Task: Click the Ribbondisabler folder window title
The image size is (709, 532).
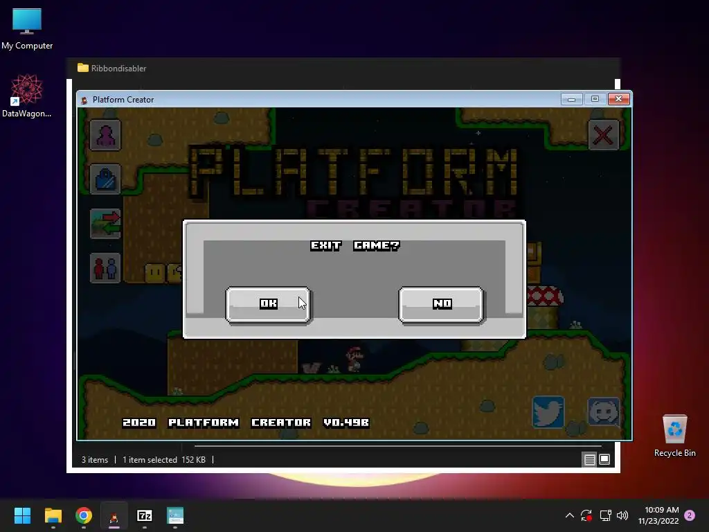Action: [118, 69]
